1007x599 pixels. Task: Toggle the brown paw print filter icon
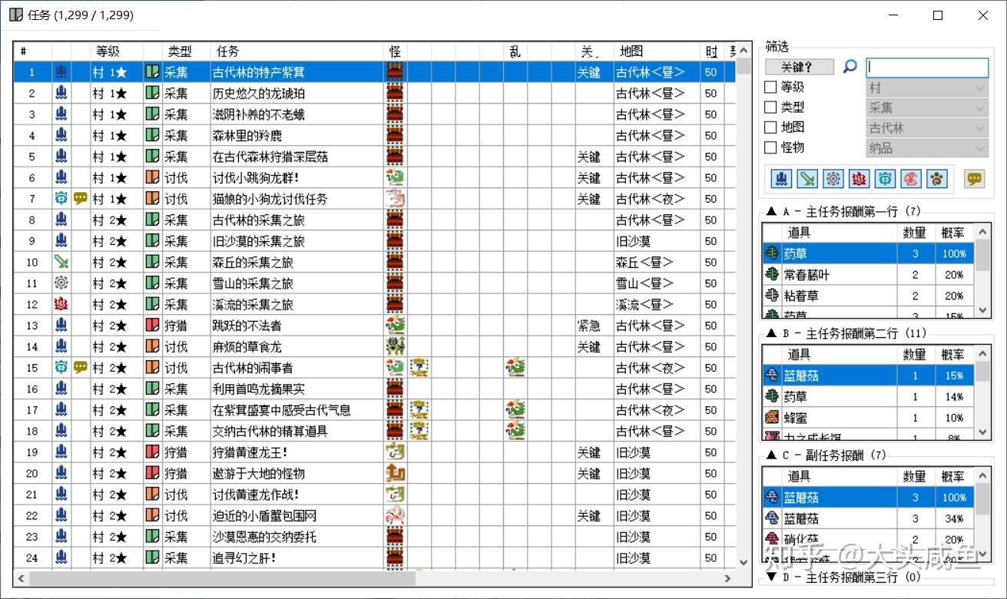click(x=938, y=179)
